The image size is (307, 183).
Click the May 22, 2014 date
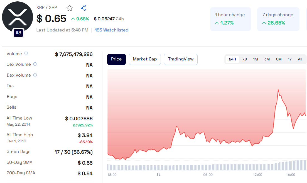[x=18, y=125]
